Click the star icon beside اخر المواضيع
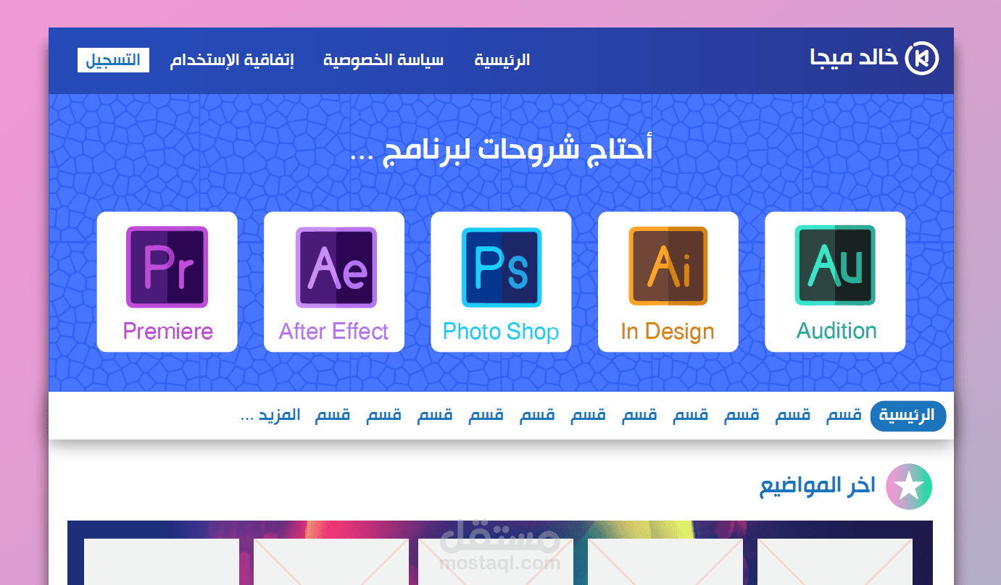The height and width of the screenshot is (585, 1001). point(909,487)
